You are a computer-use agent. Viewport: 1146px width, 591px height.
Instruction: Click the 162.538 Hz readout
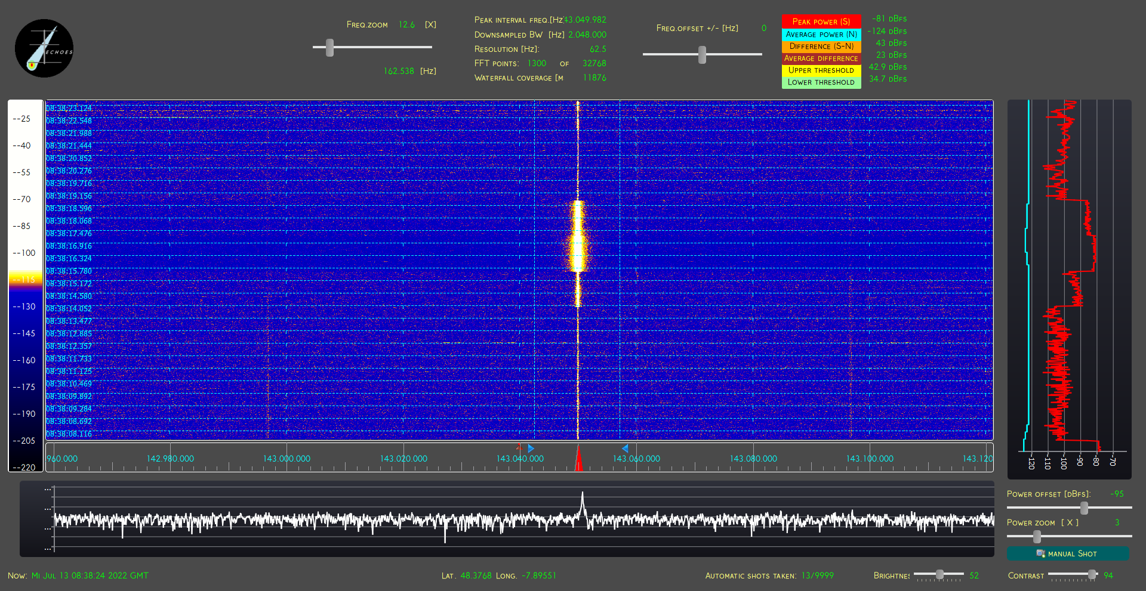[x=399, y=71]
